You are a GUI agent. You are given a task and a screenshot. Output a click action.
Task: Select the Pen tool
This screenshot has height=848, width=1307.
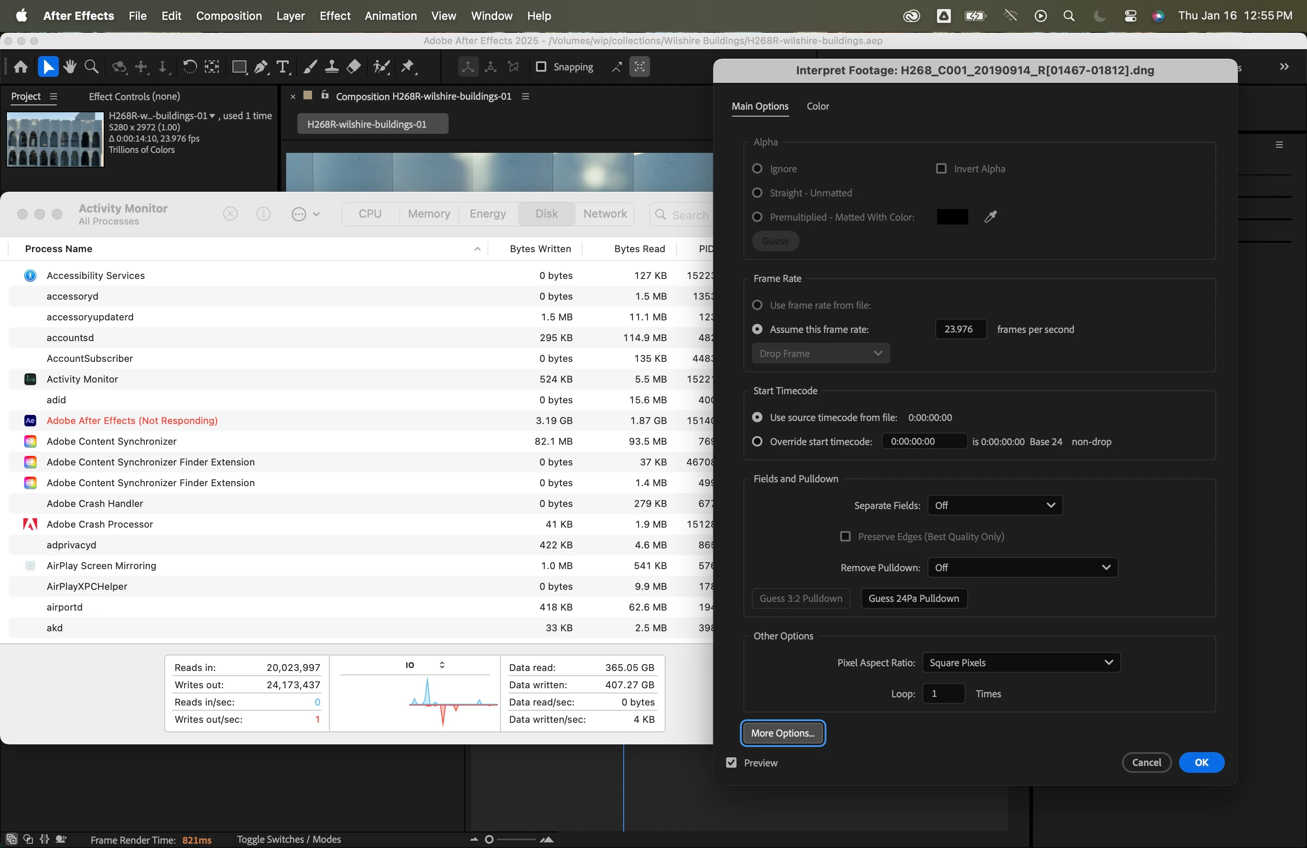click(x=261, y=67)
